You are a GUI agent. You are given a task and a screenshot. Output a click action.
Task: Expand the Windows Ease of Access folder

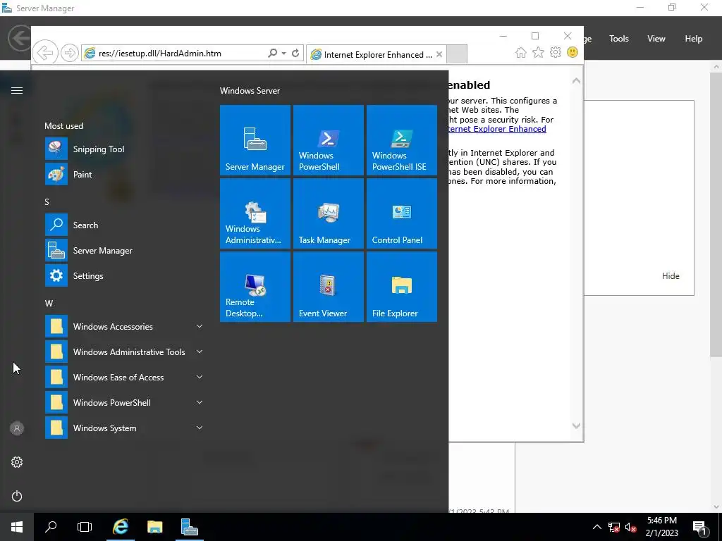coord(200,377)
